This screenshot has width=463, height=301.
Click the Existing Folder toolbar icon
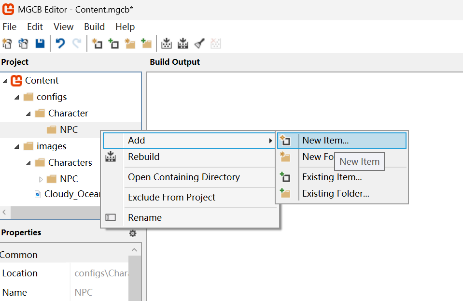coord(146,43)
